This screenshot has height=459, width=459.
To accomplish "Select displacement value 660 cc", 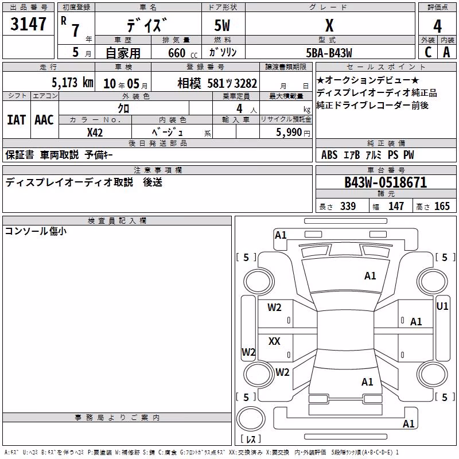I will click(x=182, y=53).
